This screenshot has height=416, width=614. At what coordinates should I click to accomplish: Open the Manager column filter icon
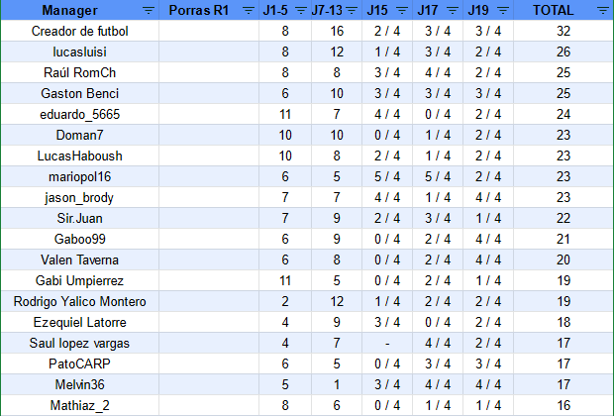click(149, 10)
